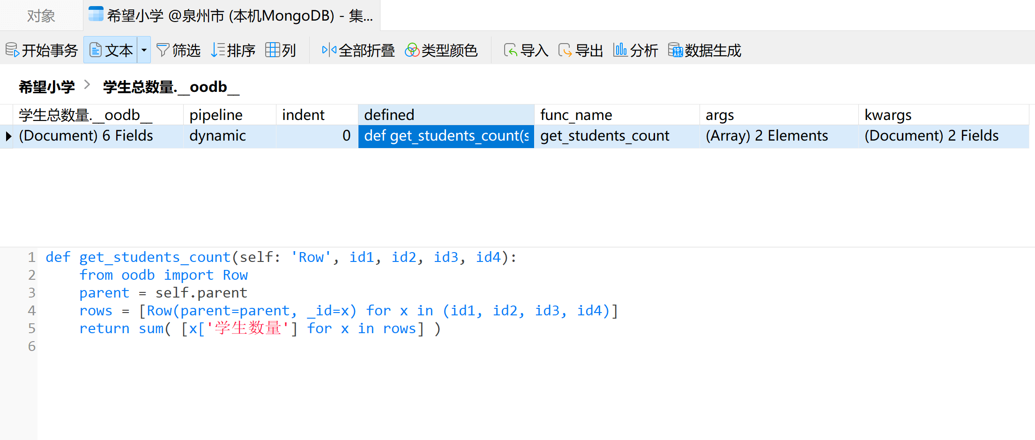Open the dropdown arrow beside 文本
The width and height of the screenshot is (1035, 440).
(x=144, y=50)
